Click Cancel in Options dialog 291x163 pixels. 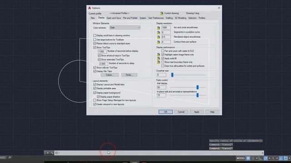(x=181, y=112)
